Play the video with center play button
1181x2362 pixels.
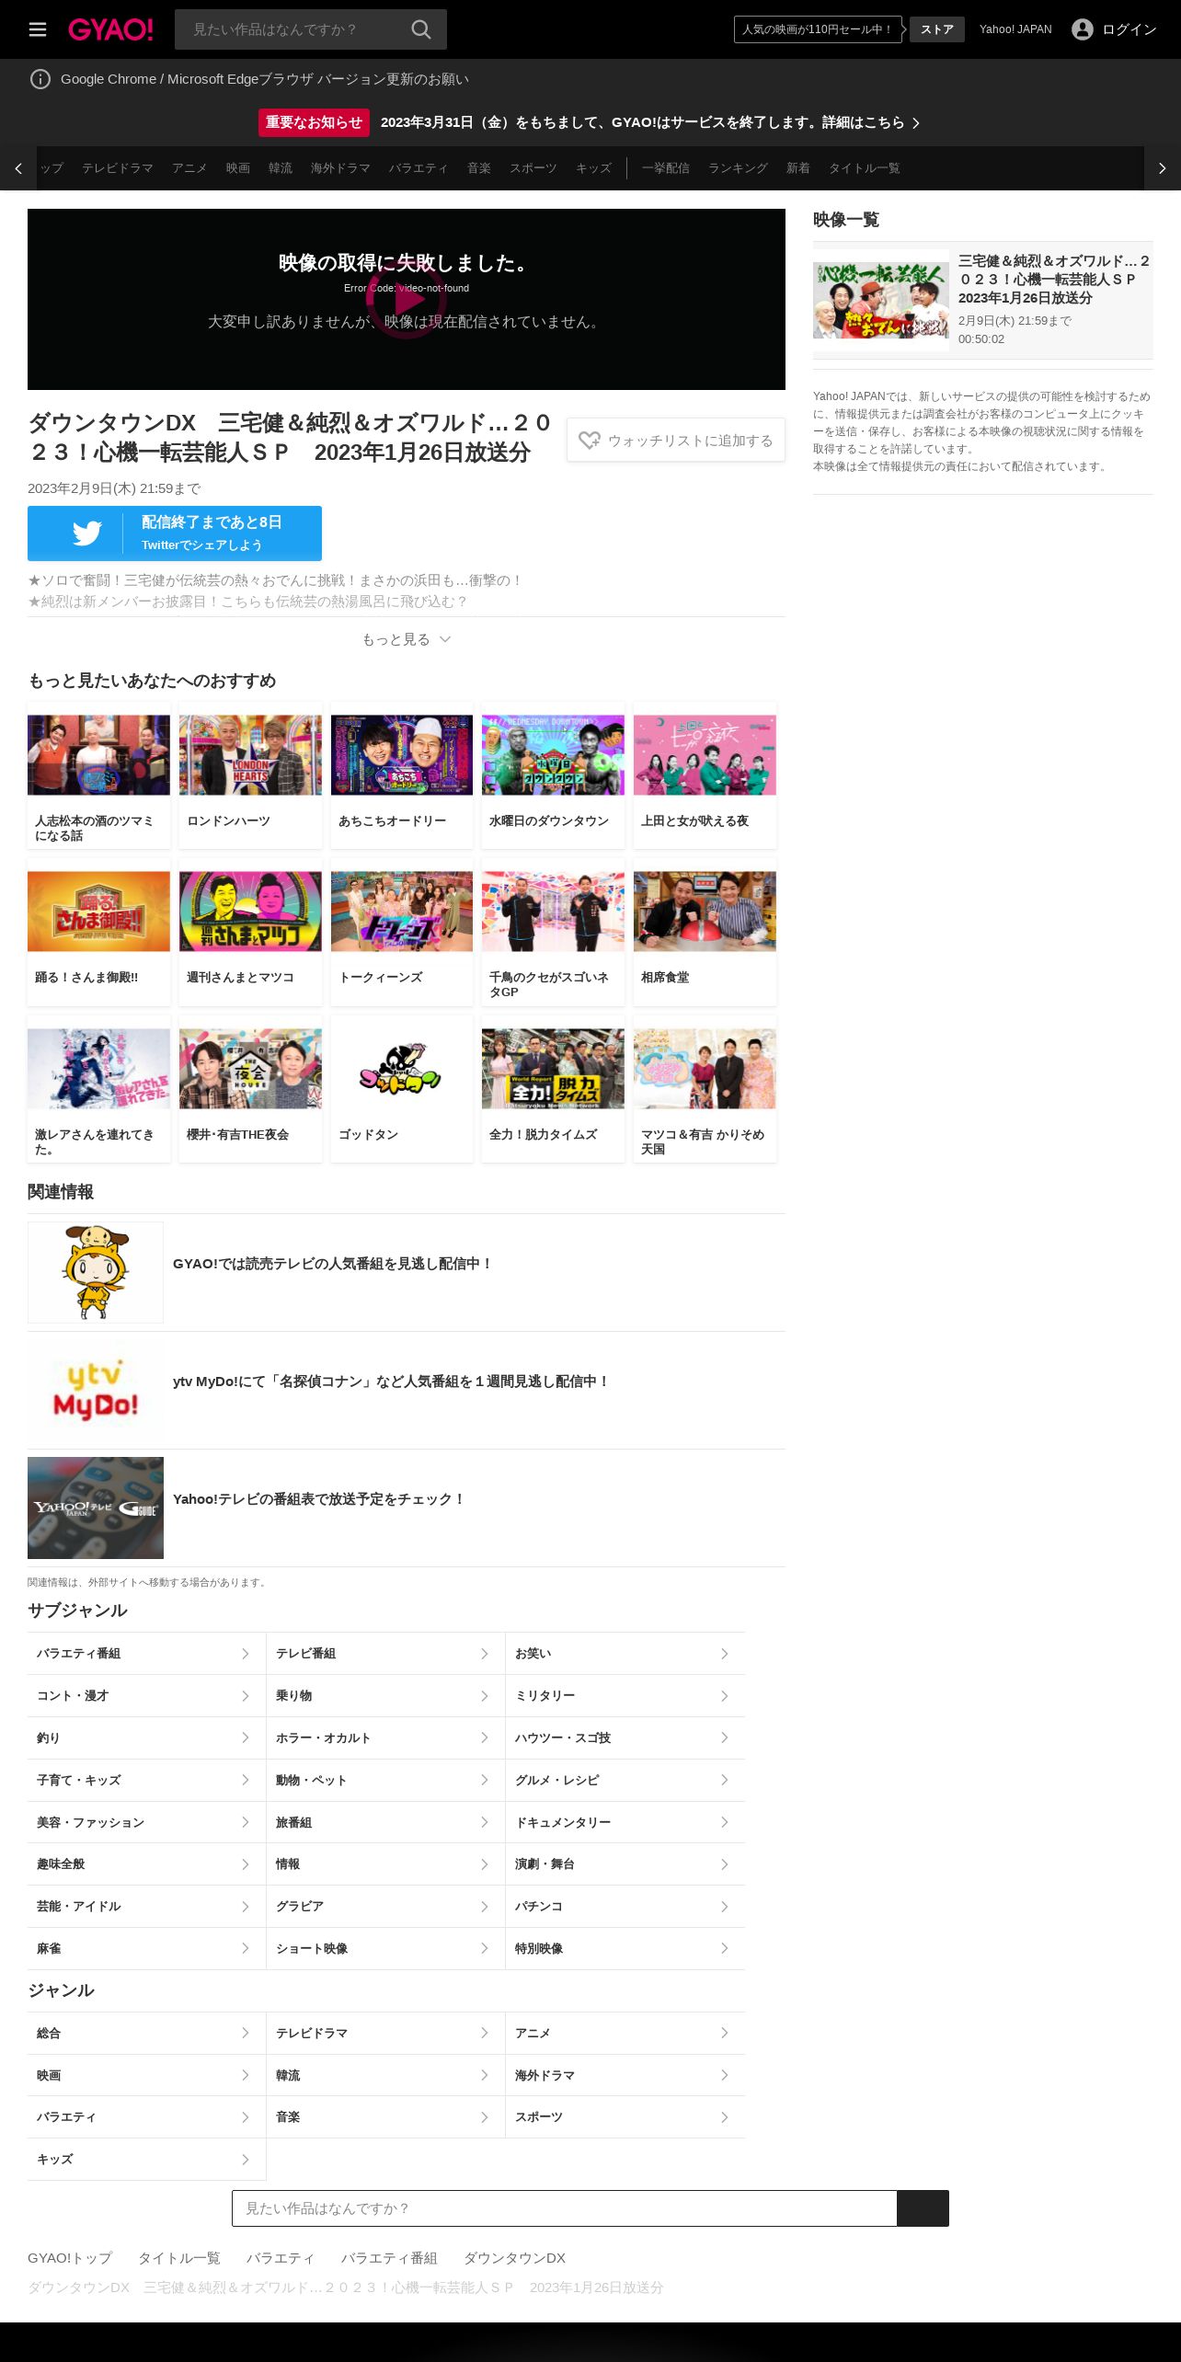pyautogui.click(x=407, y=299)
